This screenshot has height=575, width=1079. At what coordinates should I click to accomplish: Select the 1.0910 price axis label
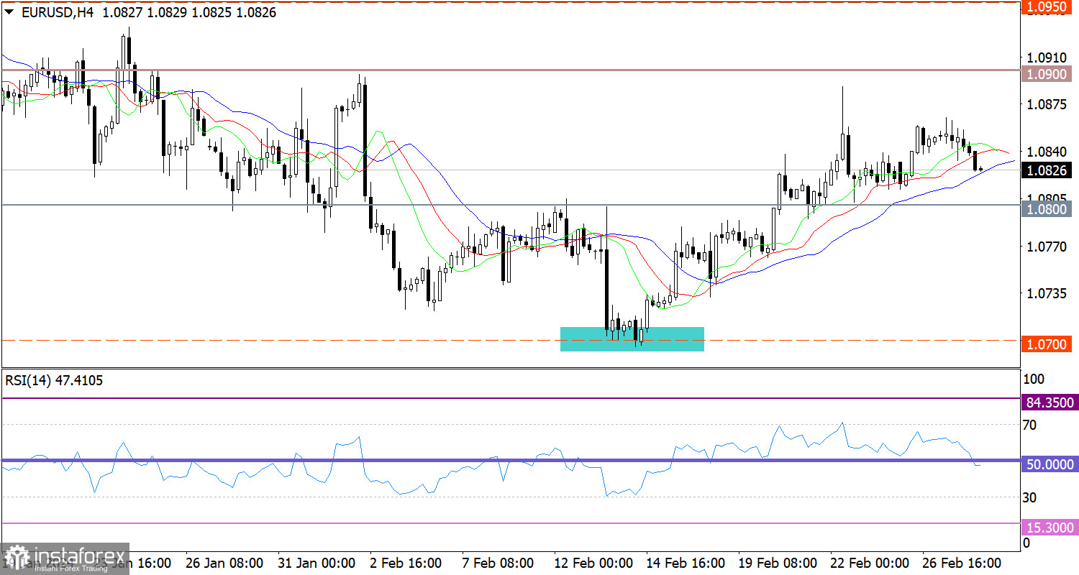[1045, 57]
